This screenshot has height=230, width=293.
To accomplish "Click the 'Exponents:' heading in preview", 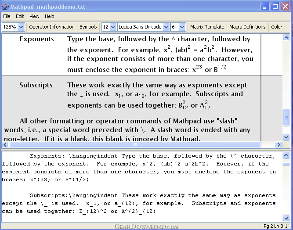I will point(38,39).
